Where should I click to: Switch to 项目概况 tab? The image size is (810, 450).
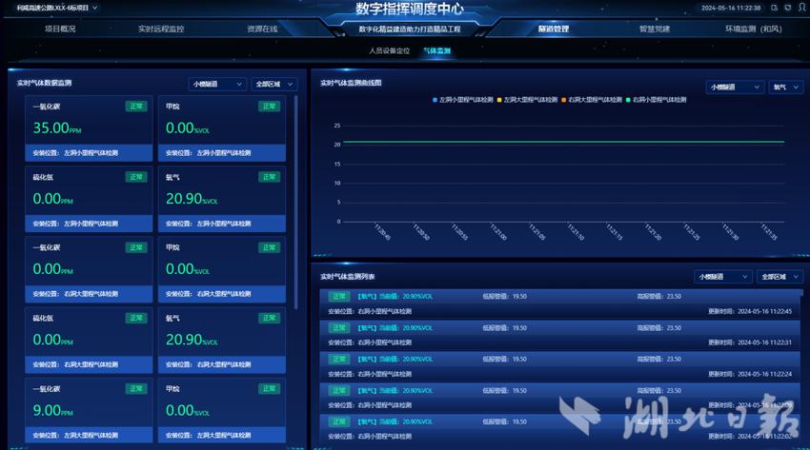[x=60, y=29]
